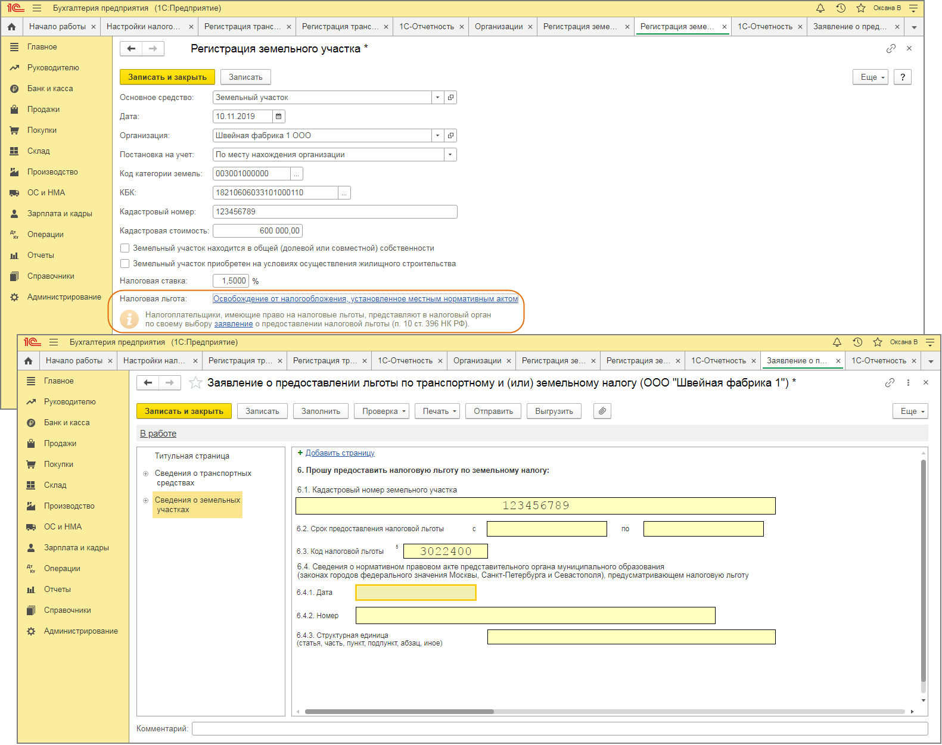Click the Добавить страницу link
Screen dimensions: 942x745
click(340, 453)
